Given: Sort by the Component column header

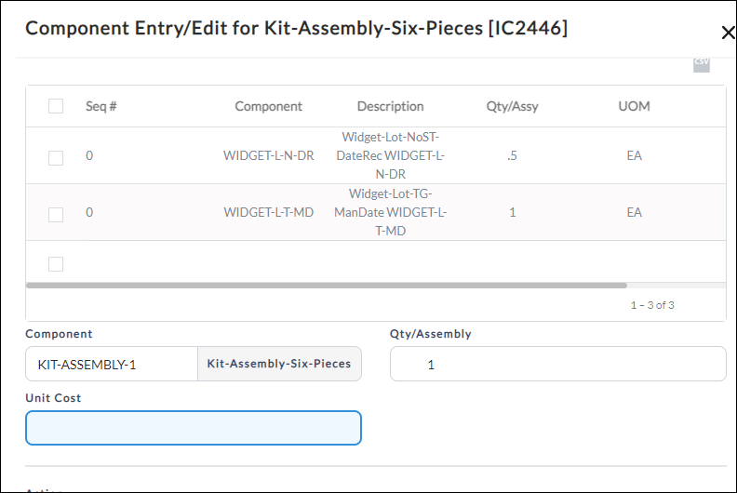Looking at the screenshot, I should click(268, 106).
